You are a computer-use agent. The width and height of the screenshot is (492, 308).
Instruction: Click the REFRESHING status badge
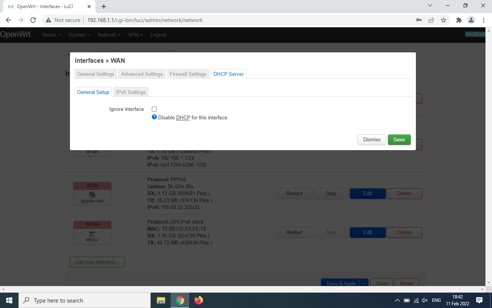(x=475, y=34)
